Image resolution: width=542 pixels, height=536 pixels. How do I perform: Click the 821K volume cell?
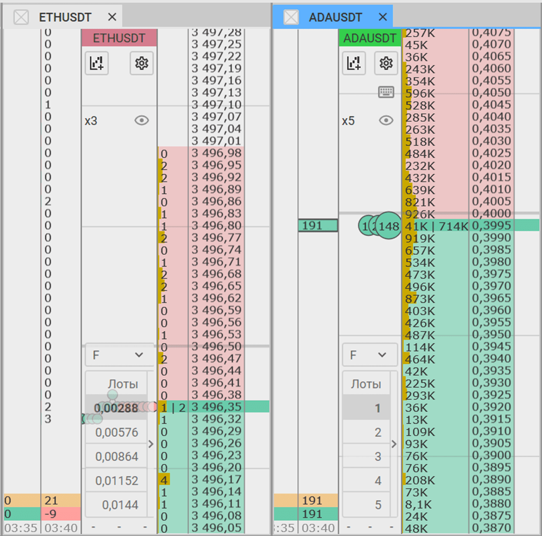click(x=436, y=202)
